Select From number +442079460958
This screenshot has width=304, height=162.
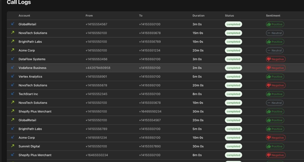[98, 68]
